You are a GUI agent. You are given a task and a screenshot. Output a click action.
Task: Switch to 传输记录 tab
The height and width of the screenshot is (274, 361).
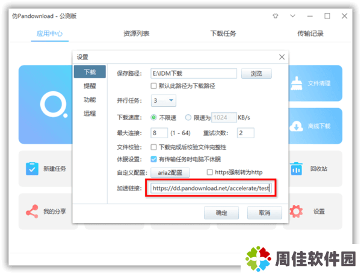(x=310, y=34)
